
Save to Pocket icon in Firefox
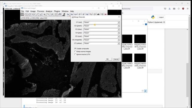(x=165, y=9)
